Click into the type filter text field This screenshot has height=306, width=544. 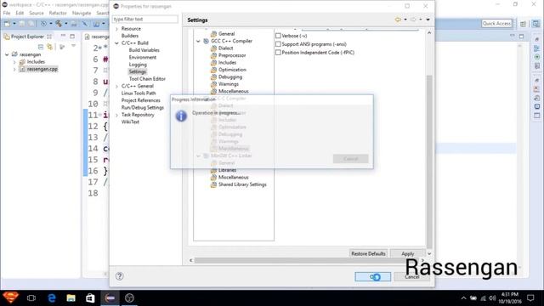click(x=144, y=19)
